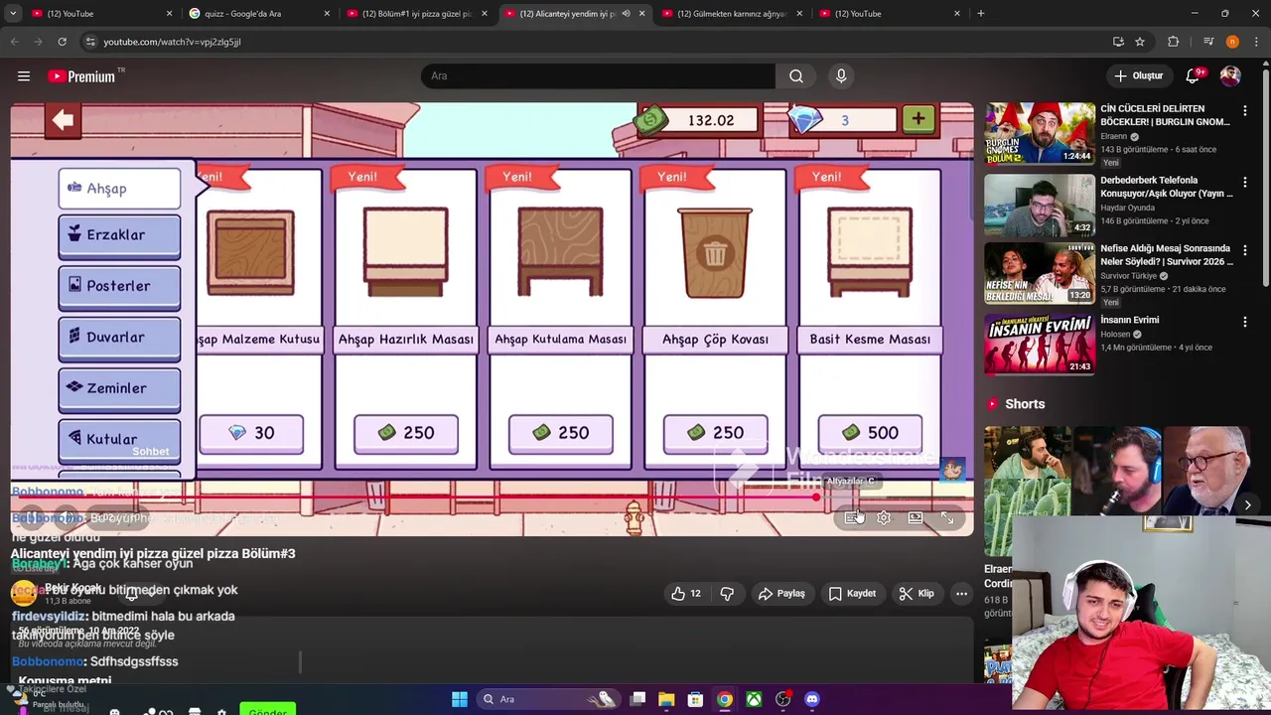Viewport: 1271px width, 715px height.
Task: Open Discord from the taskbar
Action: click(x=812, y=699)
